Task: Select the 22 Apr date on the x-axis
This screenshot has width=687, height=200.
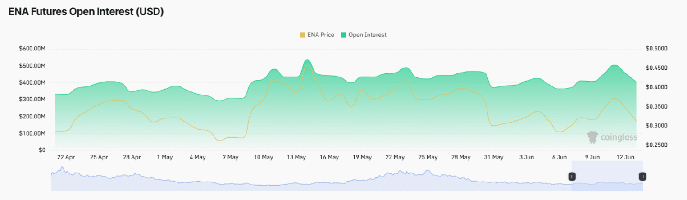Action: click(x=66, y=157)
